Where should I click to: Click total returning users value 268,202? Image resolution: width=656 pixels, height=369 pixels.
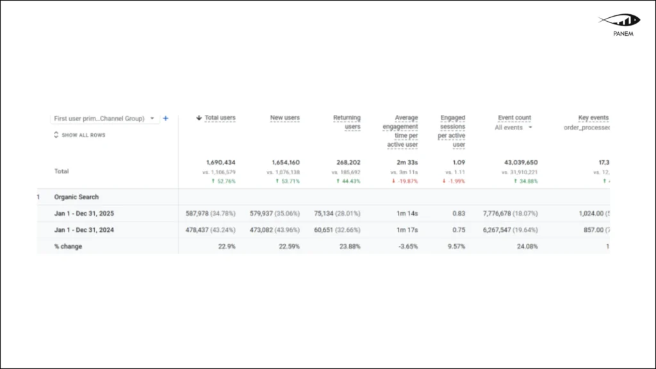click(348, 162)
